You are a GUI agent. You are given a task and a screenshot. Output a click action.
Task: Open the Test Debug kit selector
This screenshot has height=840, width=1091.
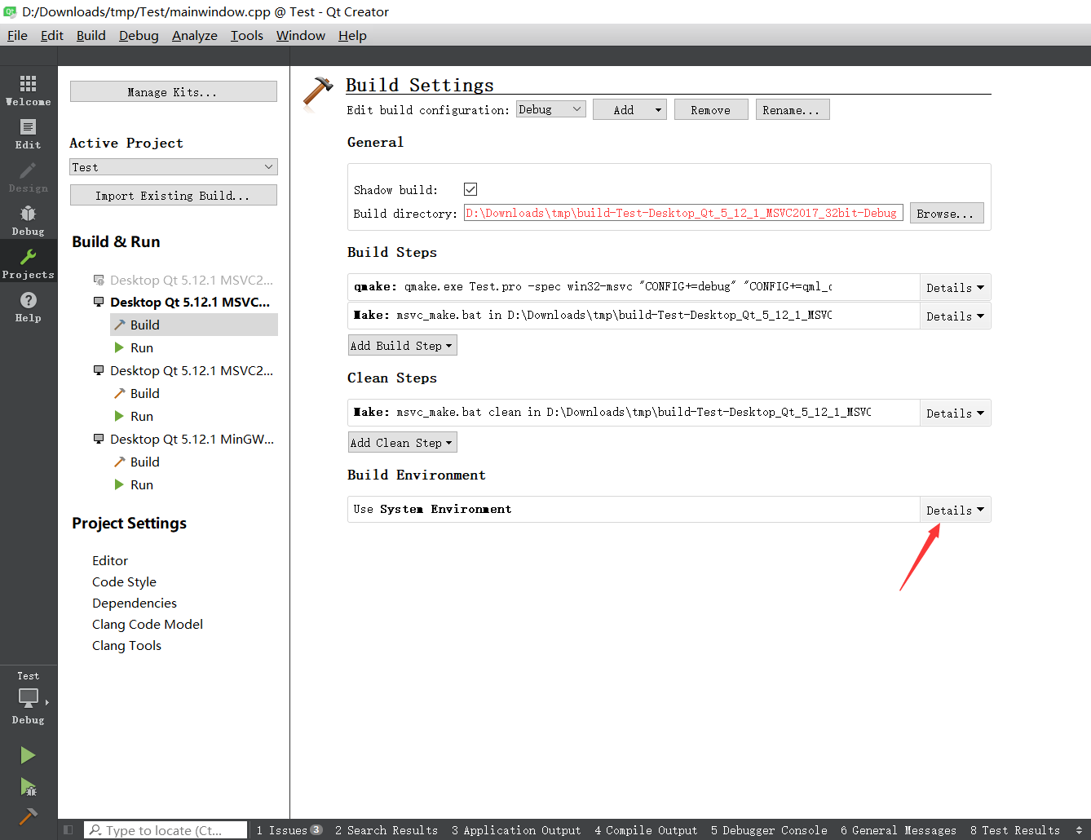point(29,698)
